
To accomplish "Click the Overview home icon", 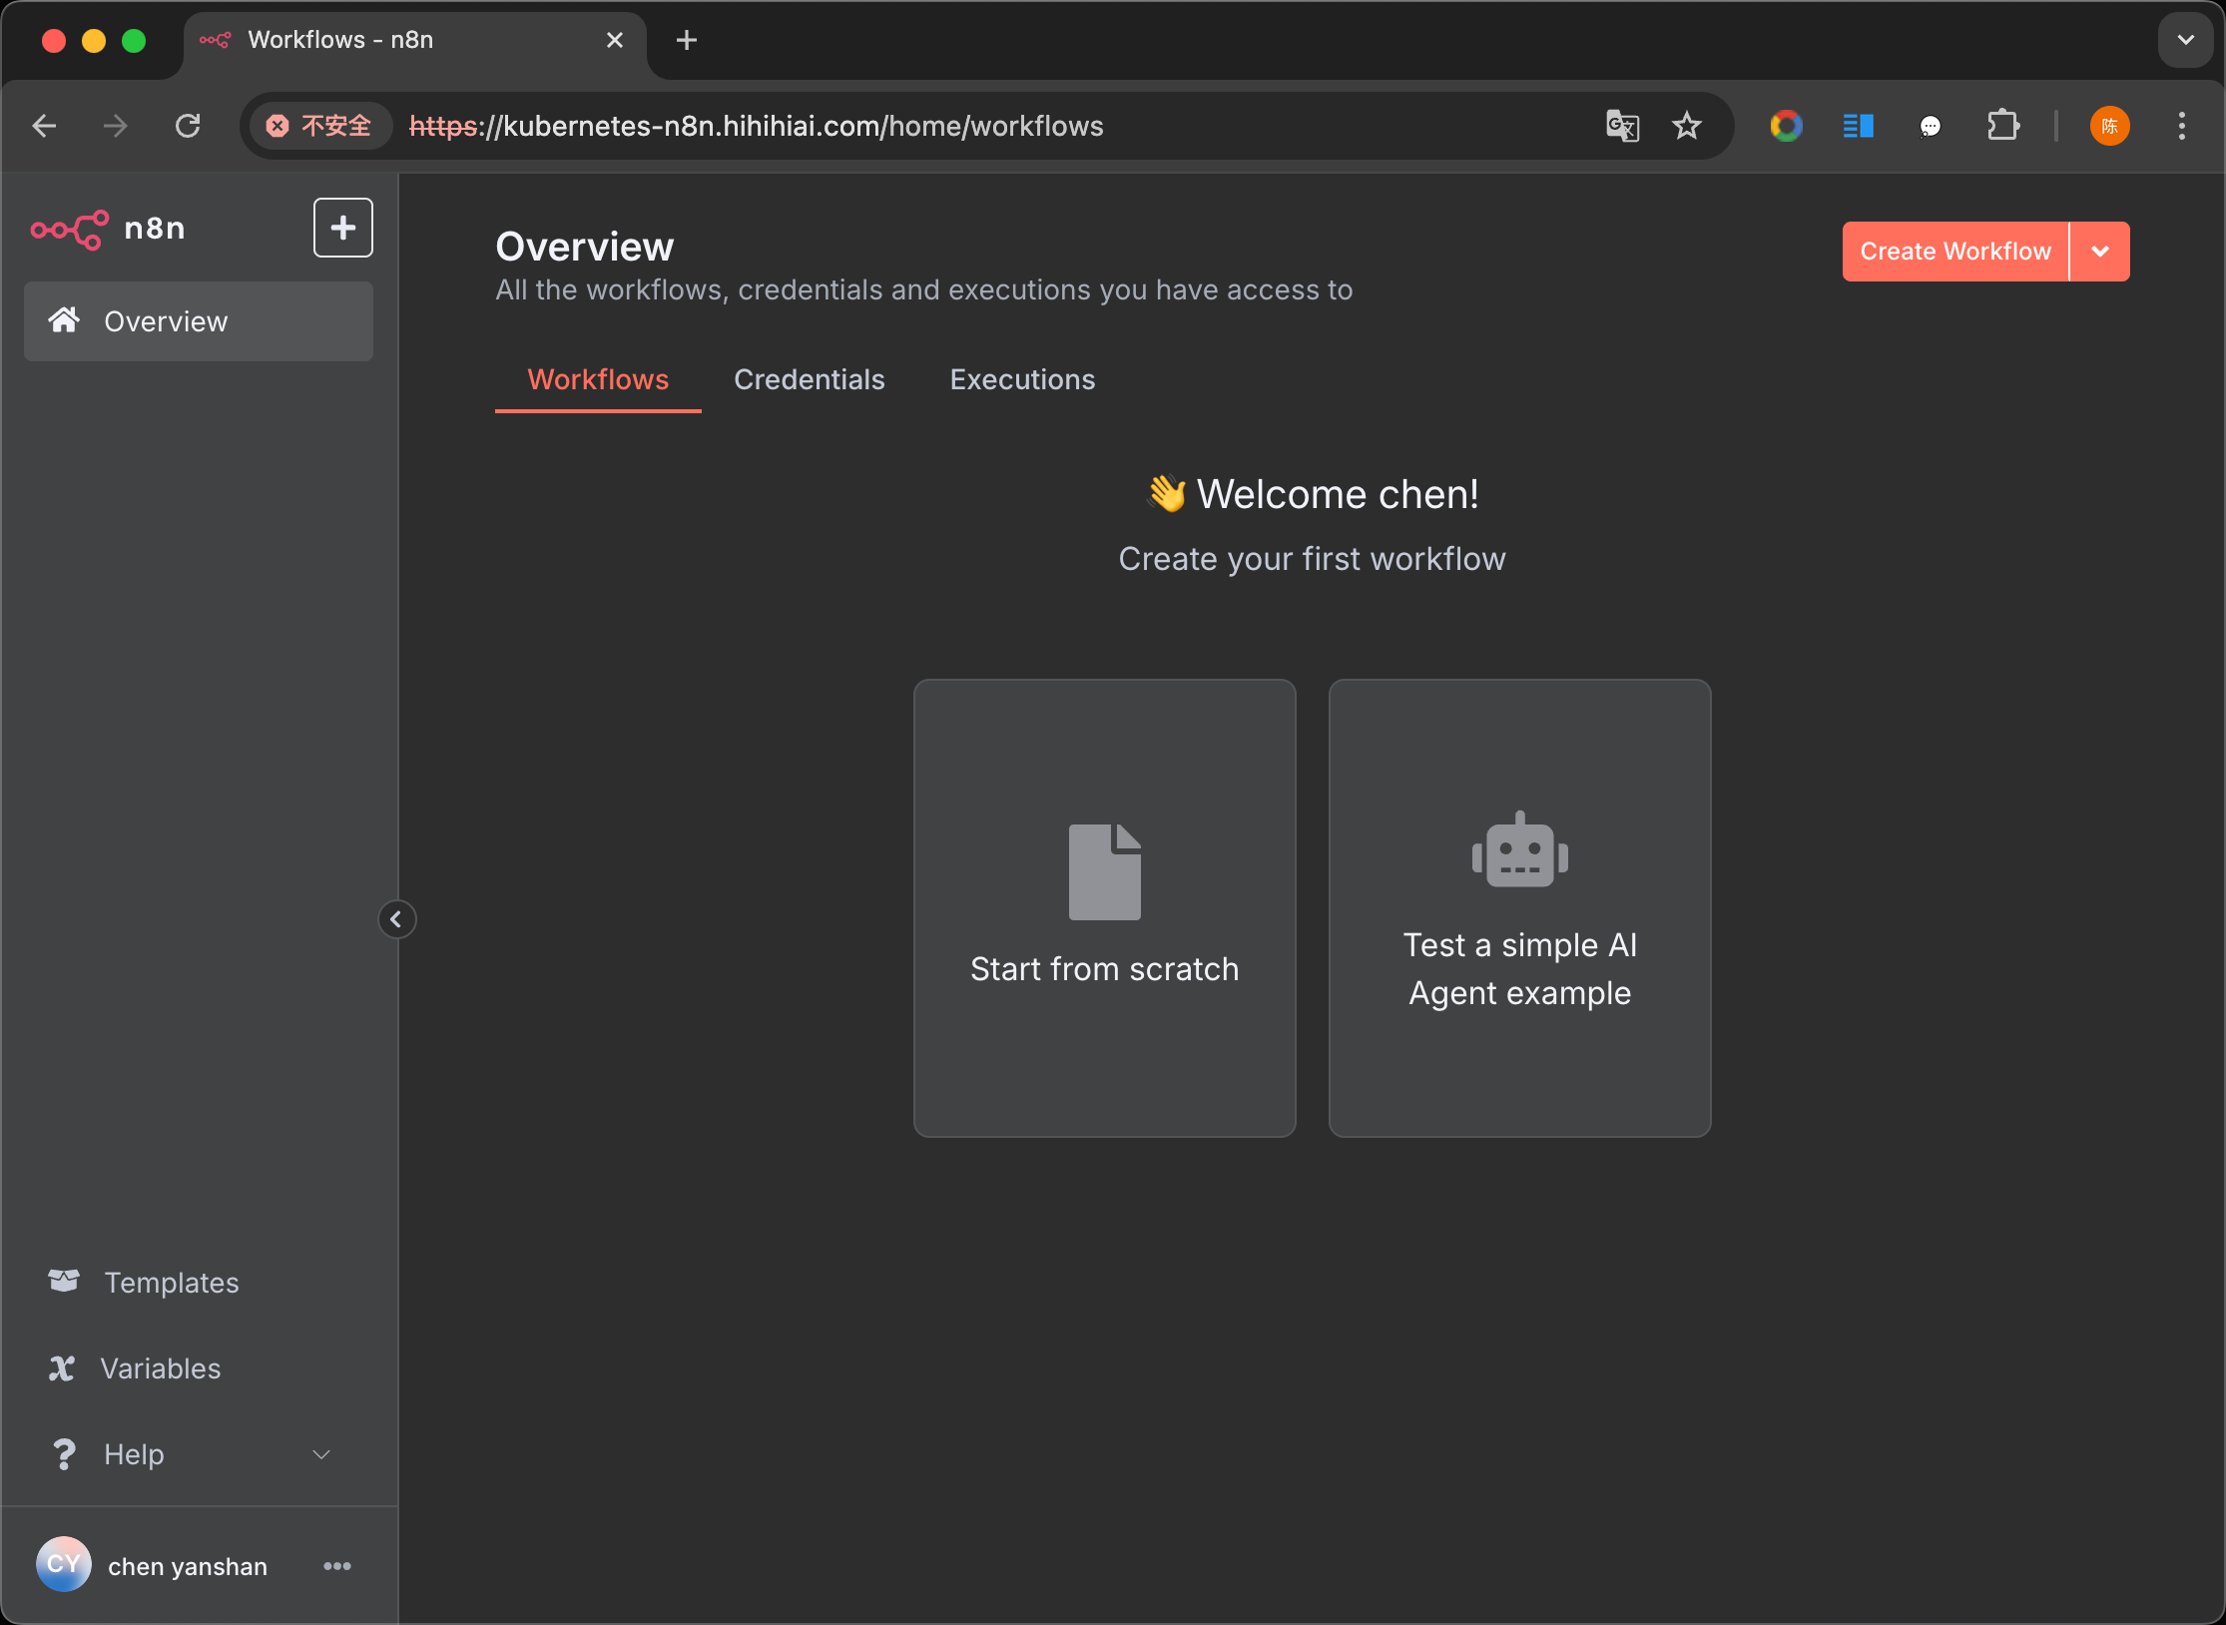I will (x=64, y=319).
